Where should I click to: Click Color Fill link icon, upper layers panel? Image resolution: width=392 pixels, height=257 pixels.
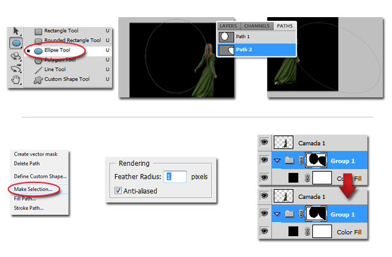307,178
